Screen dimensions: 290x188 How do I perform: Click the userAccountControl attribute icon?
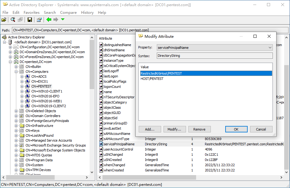point(101,149)
